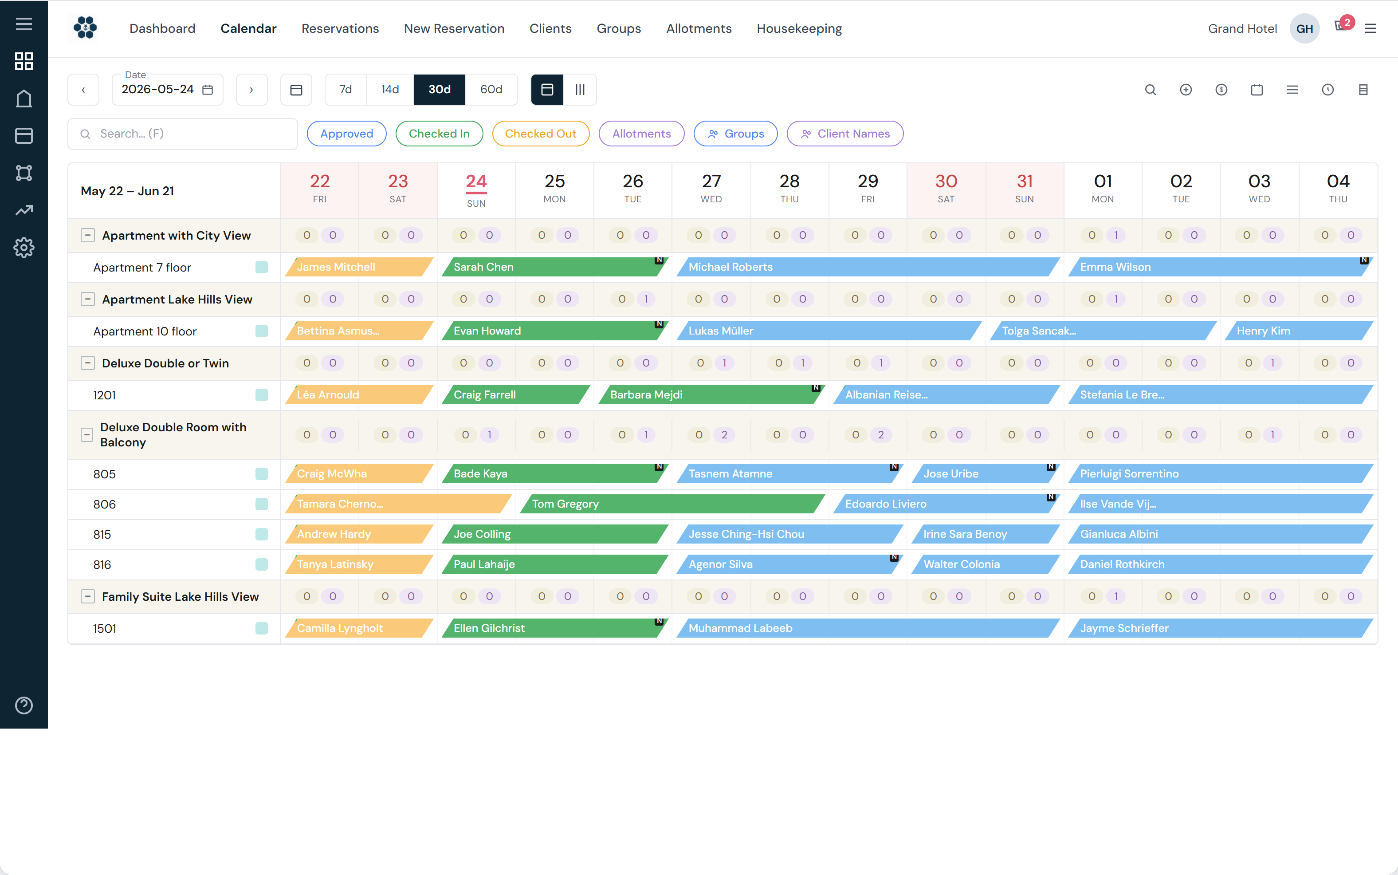Switch to horizontal row layout view
Screen dimensions: 1398x875
(547, 90)
